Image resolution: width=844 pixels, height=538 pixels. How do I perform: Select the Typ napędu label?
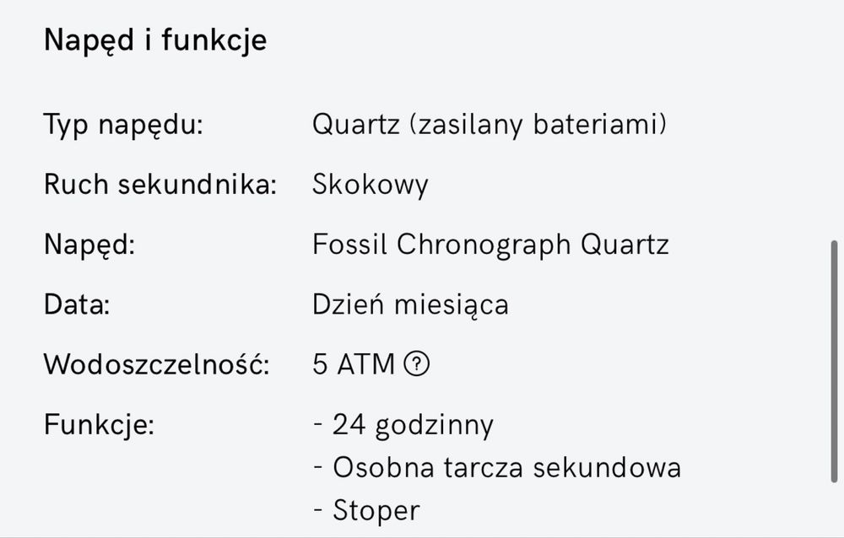pyautogui.click(x=123, y=126)
